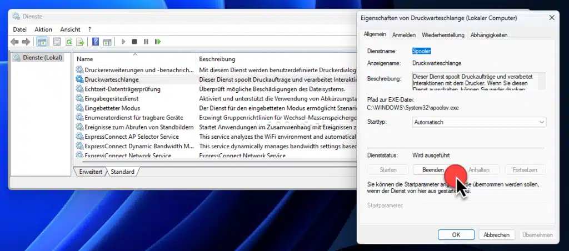
Task: Click the Anhalten button
Action: tap(478, 170)
